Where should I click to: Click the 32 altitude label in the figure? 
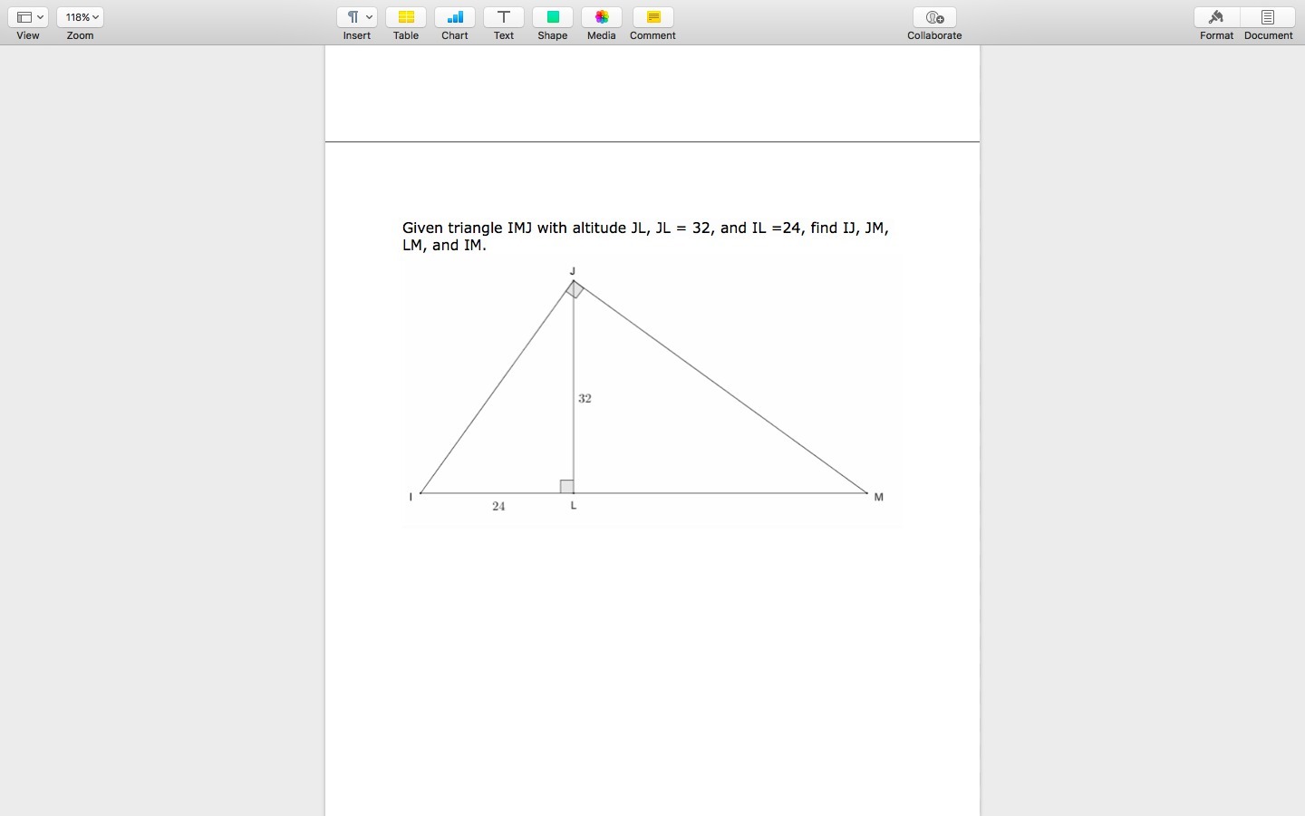(x=585, y=399)
